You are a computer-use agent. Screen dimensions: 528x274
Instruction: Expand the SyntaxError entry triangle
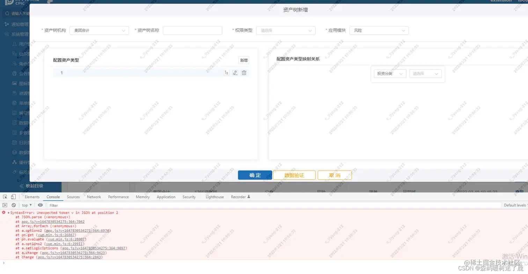tap(8, 212)
